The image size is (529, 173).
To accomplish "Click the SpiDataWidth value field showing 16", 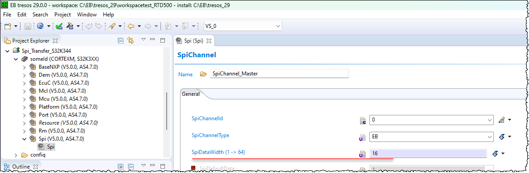I will [x=428, y=153].
